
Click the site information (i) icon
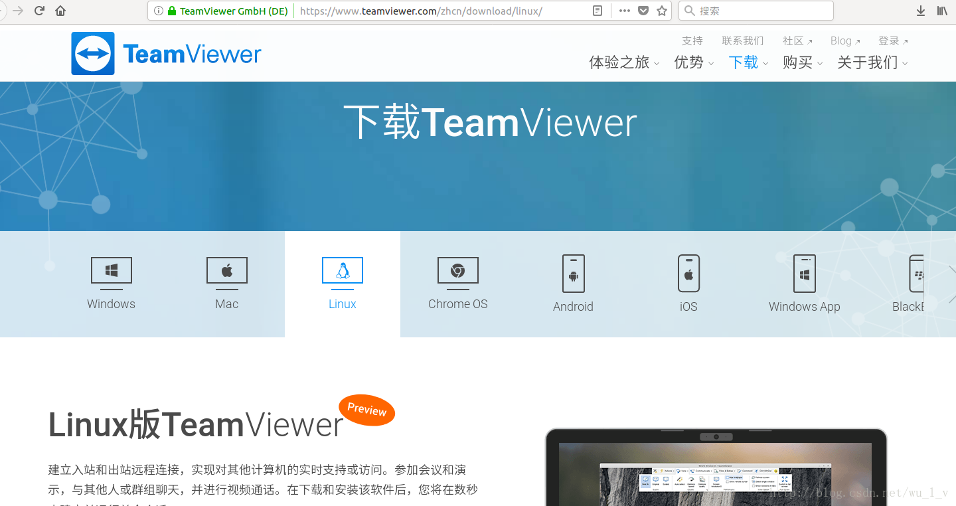[x=158, y=11]
